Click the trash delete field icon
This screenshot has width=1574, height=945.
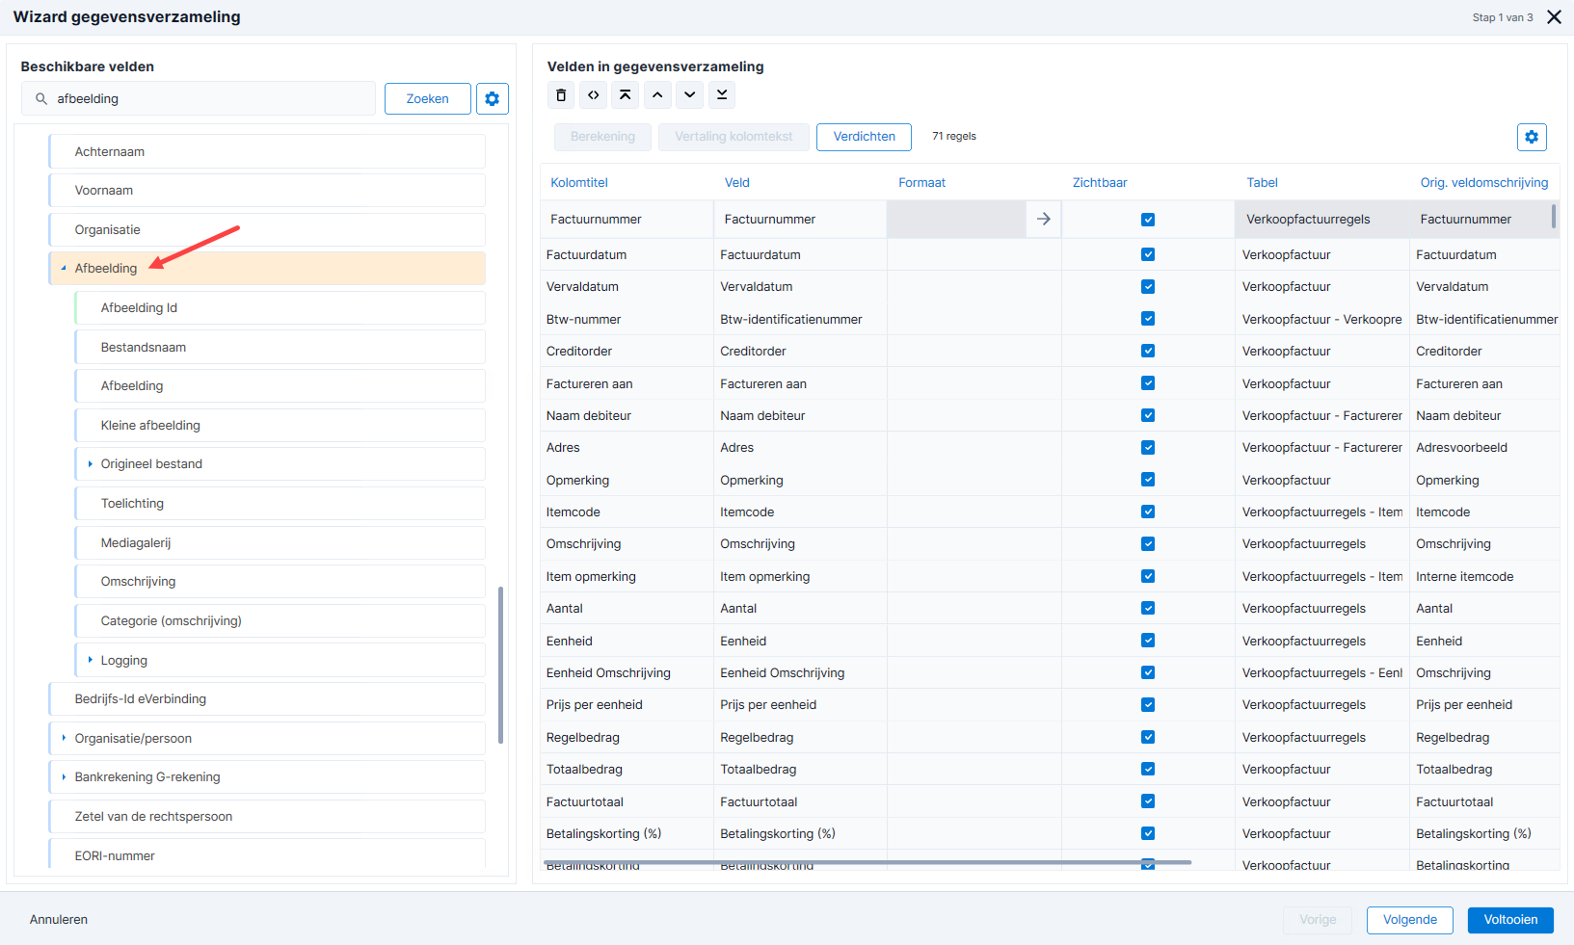tap(561, 95)
